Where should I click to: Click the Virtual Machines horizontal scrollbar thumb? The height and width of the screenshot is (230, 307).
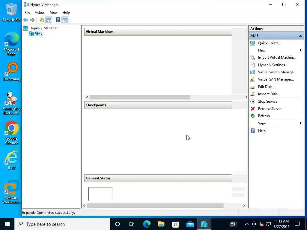click(140, 97)
